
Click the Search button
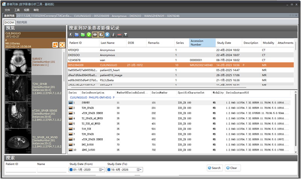pos(215,168)
